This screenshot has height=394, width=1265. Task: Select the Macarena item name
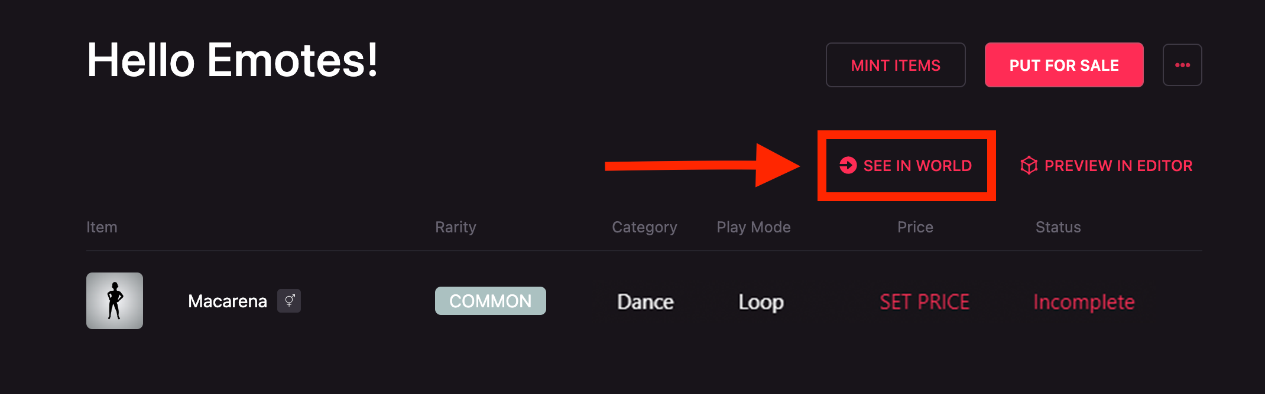click(x=228, y=301)
